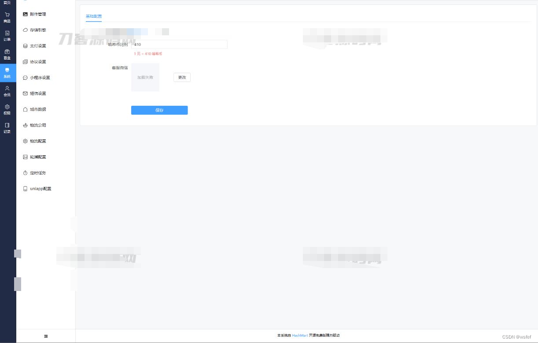
Task: Open the HashMart link in footer
Action: tap(299, 336)
